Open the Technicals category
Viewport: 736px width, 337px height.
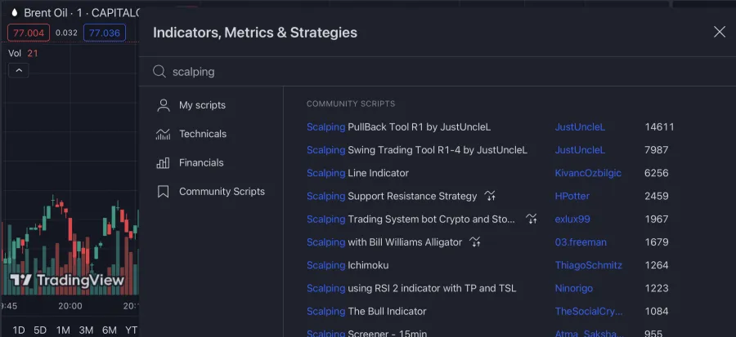tap(203, 134)
